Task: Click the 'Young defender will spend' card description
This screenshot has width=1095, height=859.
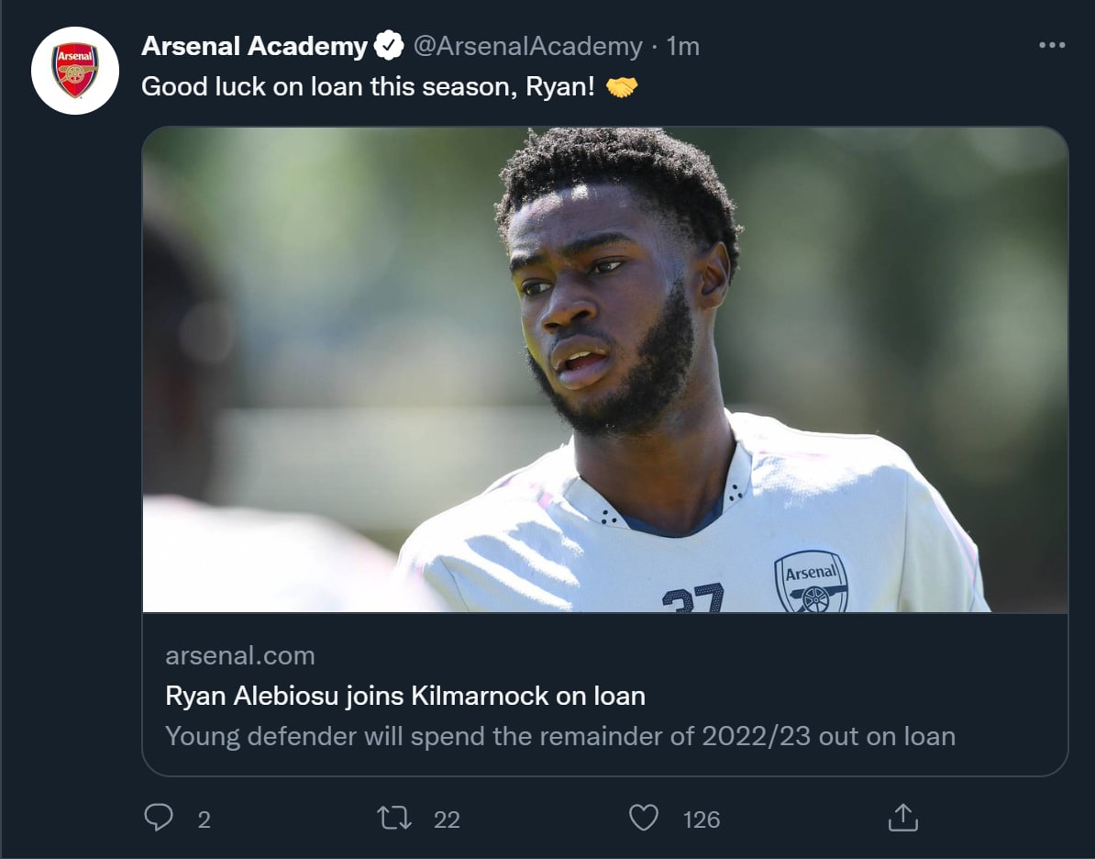Action: 559,736
